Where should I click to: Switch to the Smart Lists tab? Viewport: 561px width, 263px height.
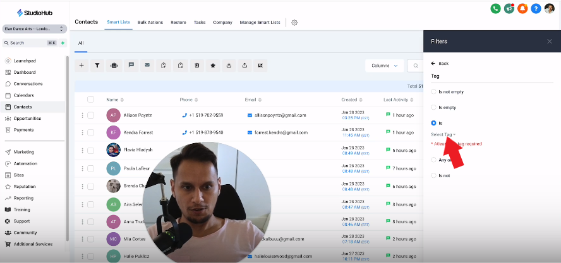118,22
